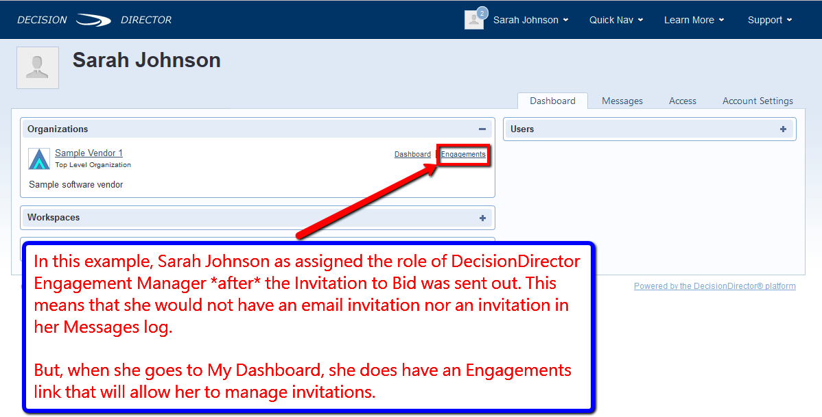Click the 'Top Level Organization' label

tap(93, 165)
